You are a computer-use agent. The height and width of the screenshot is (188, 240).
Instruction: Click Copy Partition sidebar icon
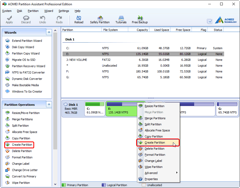tap(7, 138)
